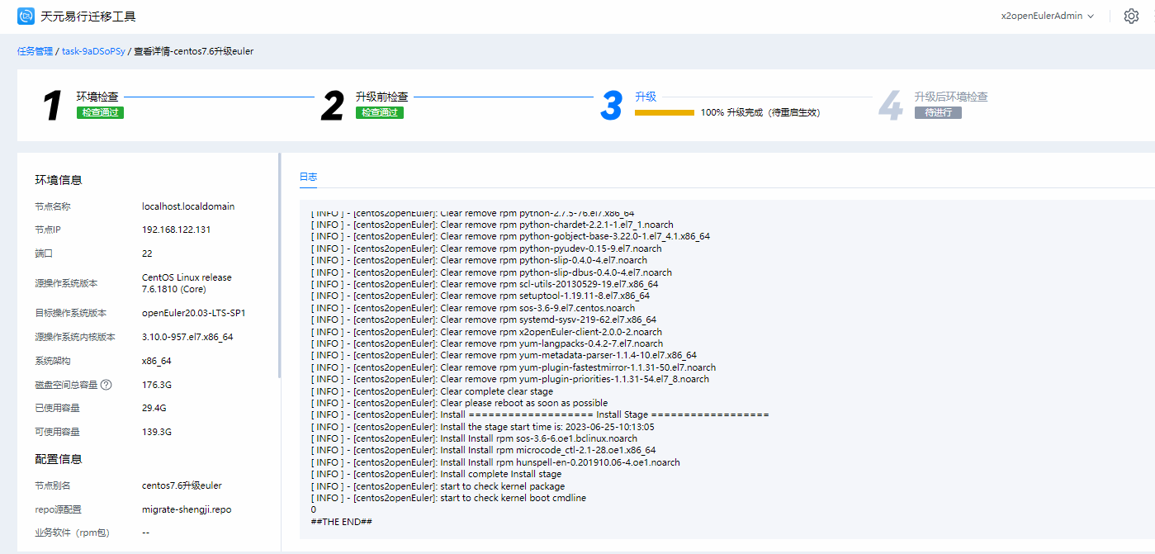This screenshot has width=1155, height=554.
Task: Click used capacity 29.4G
Action: 154,409
